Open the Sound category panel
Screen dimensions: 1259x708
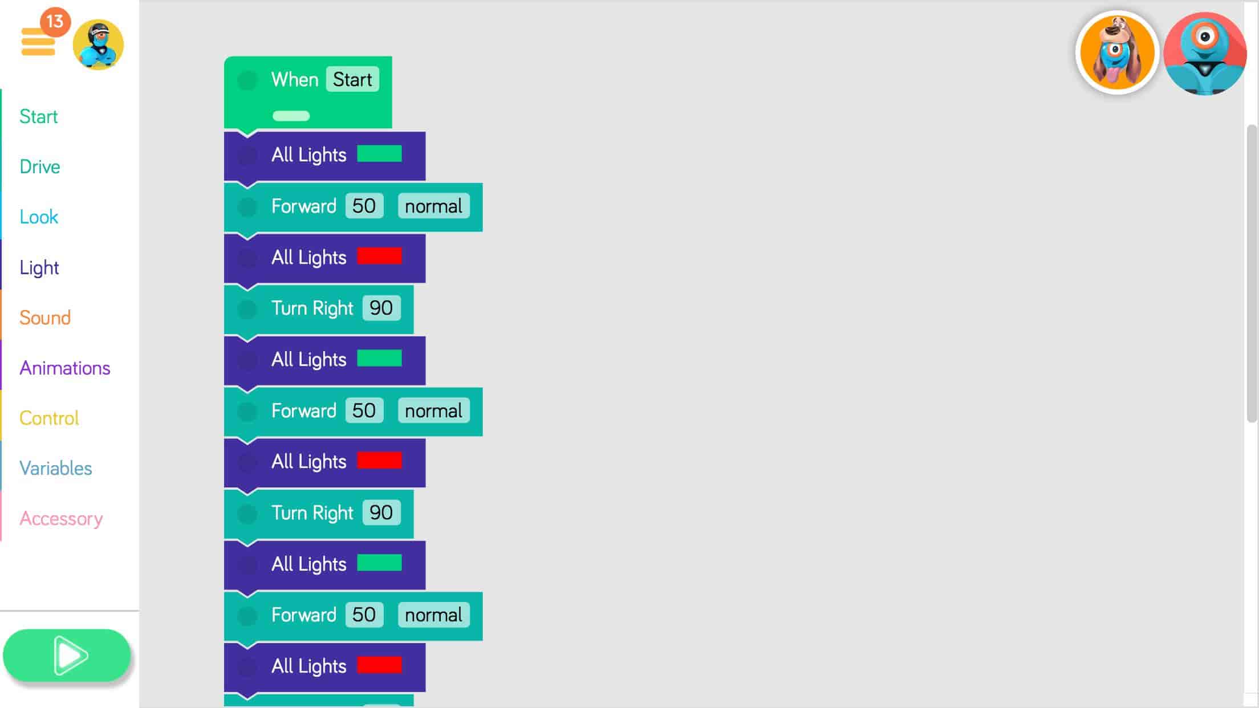tap(44, 318)
